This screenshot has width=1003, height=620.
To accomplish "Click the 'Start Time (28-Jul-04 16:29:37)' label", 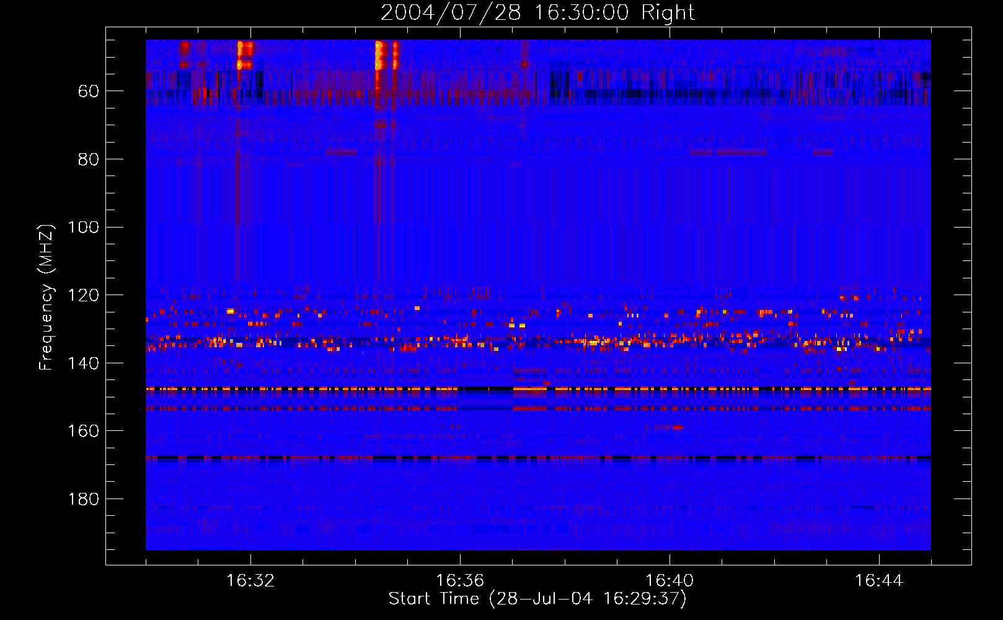I will (537, 599).
